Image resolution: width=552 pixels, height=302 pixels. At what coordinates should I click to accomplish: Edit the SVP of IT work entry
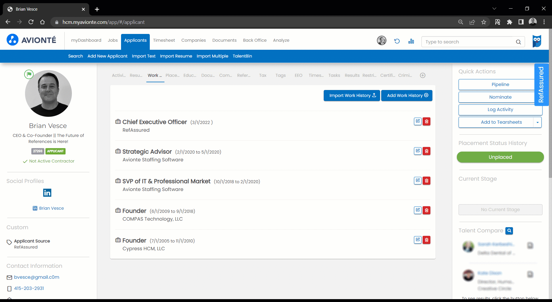[x=417, y=181]
